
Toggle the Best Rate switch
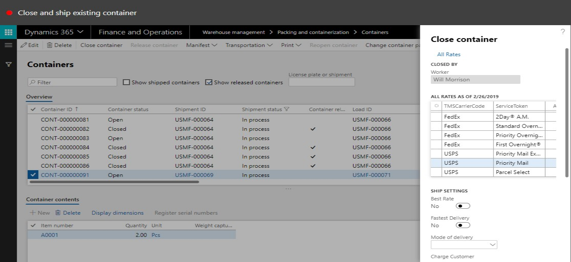tap(463, 206)
